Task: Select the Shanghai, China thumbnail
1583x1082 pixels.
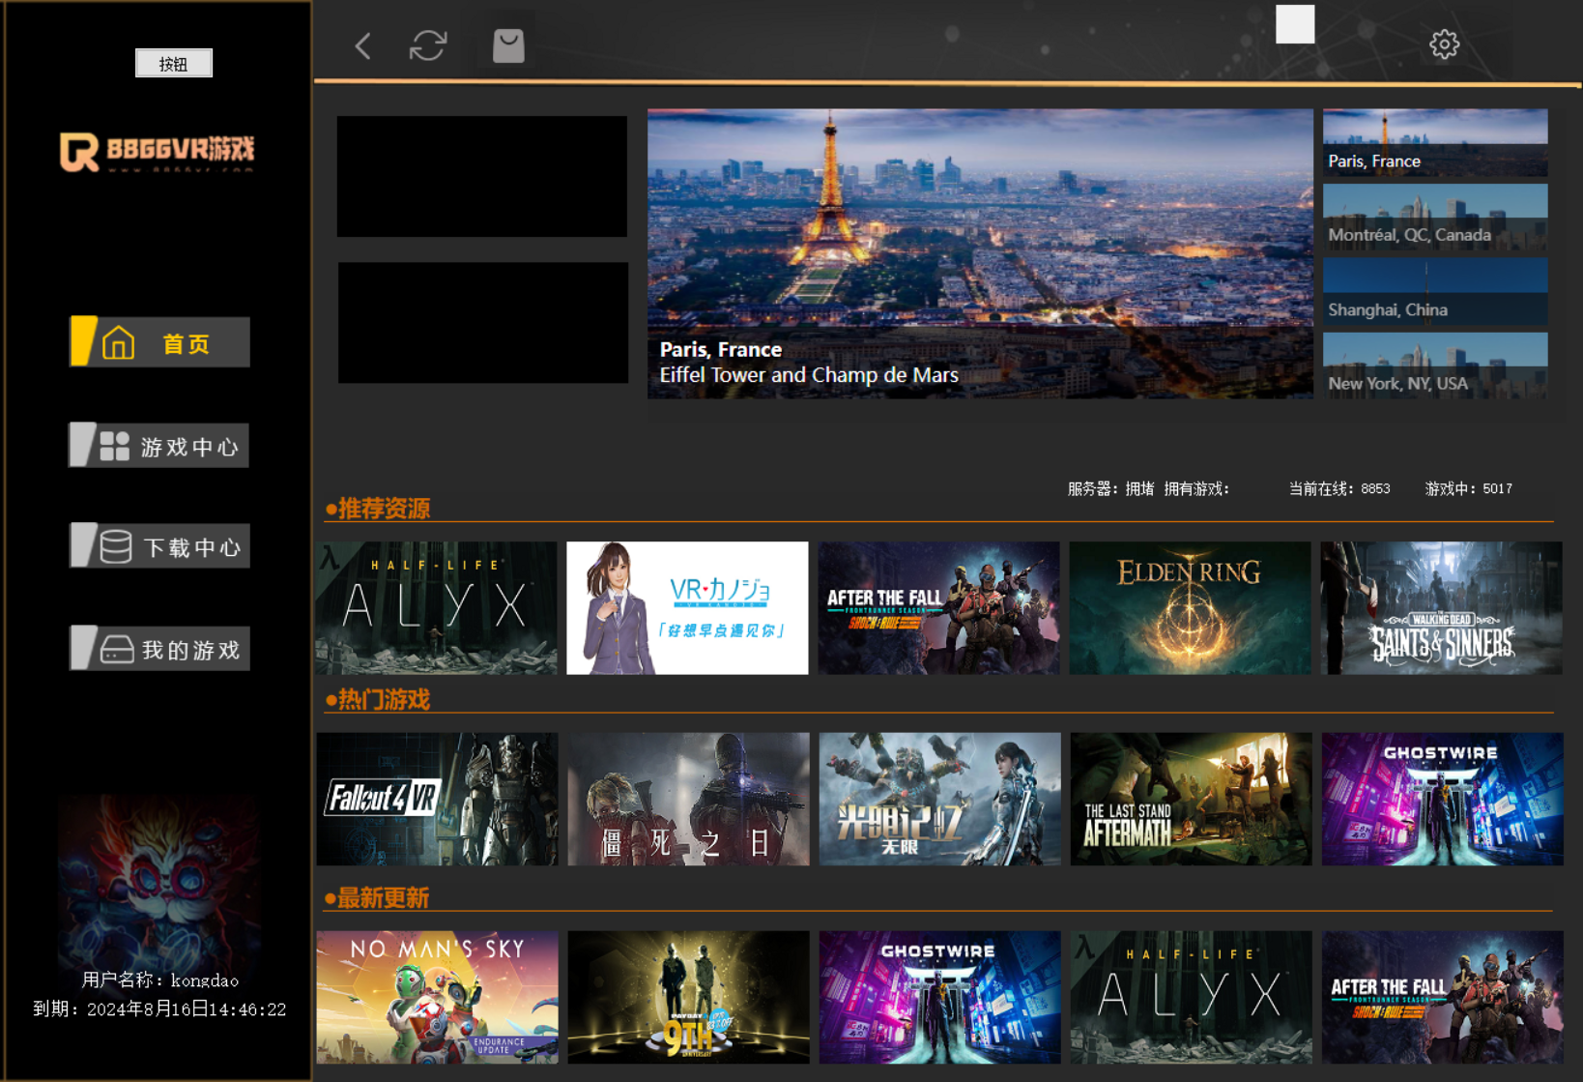Action: pyautogui.click(x=1435, y=291)
